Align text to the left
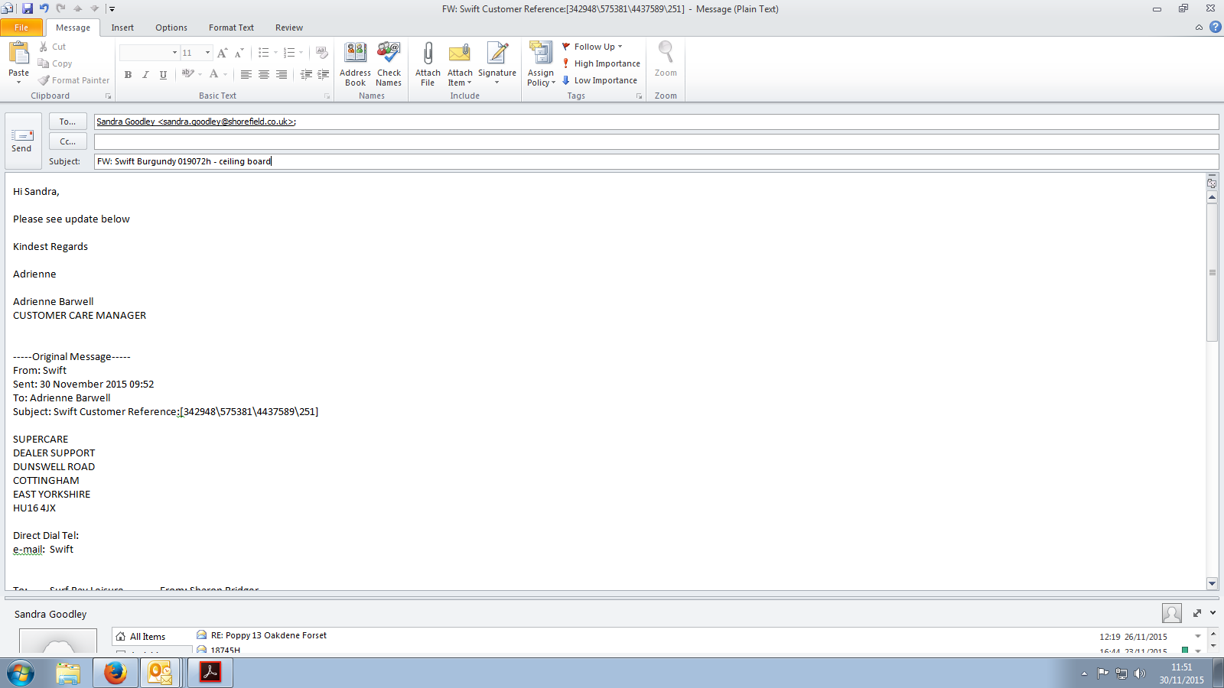Viewport: 1224px width, 688px height. click(x=246, y=74)
